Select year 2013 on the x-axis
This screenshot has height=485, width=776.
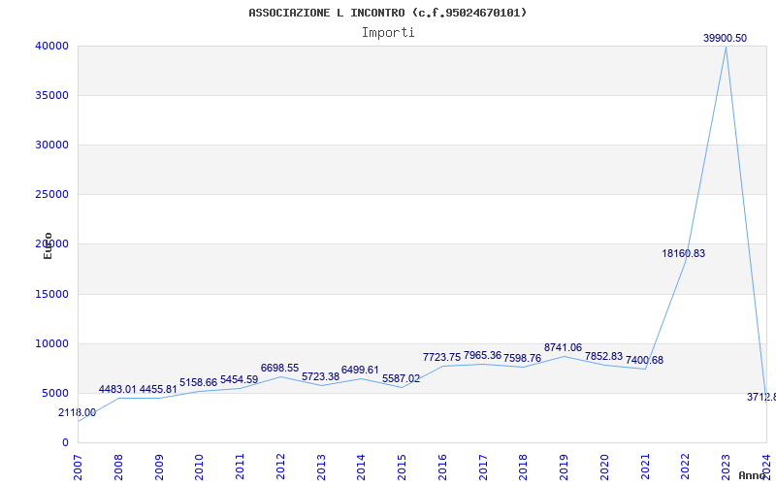point(321,468)
